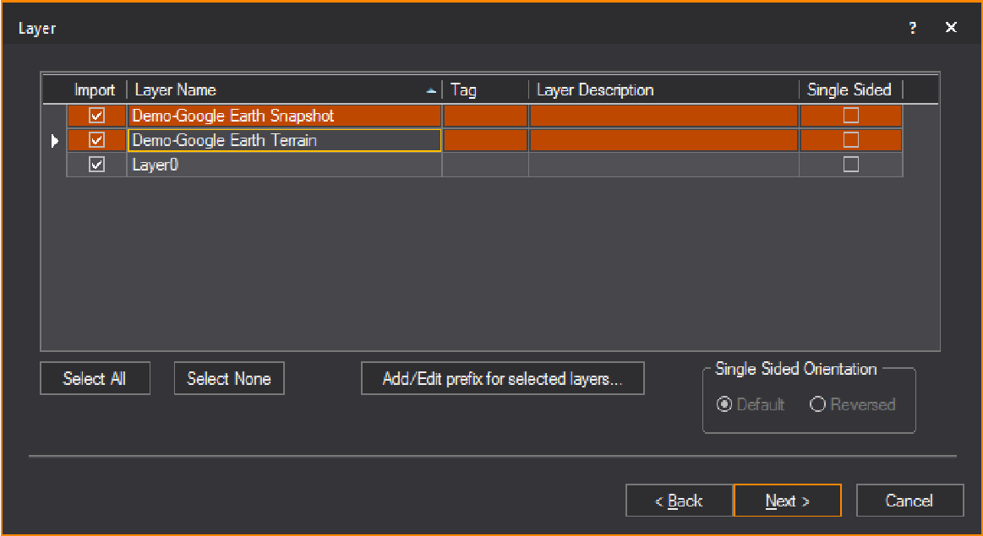Image resolution: width=983 pixels, height=536 pixels.
Task: Open Add/Edit prefix for selected layers
Action: coord(502,378)
